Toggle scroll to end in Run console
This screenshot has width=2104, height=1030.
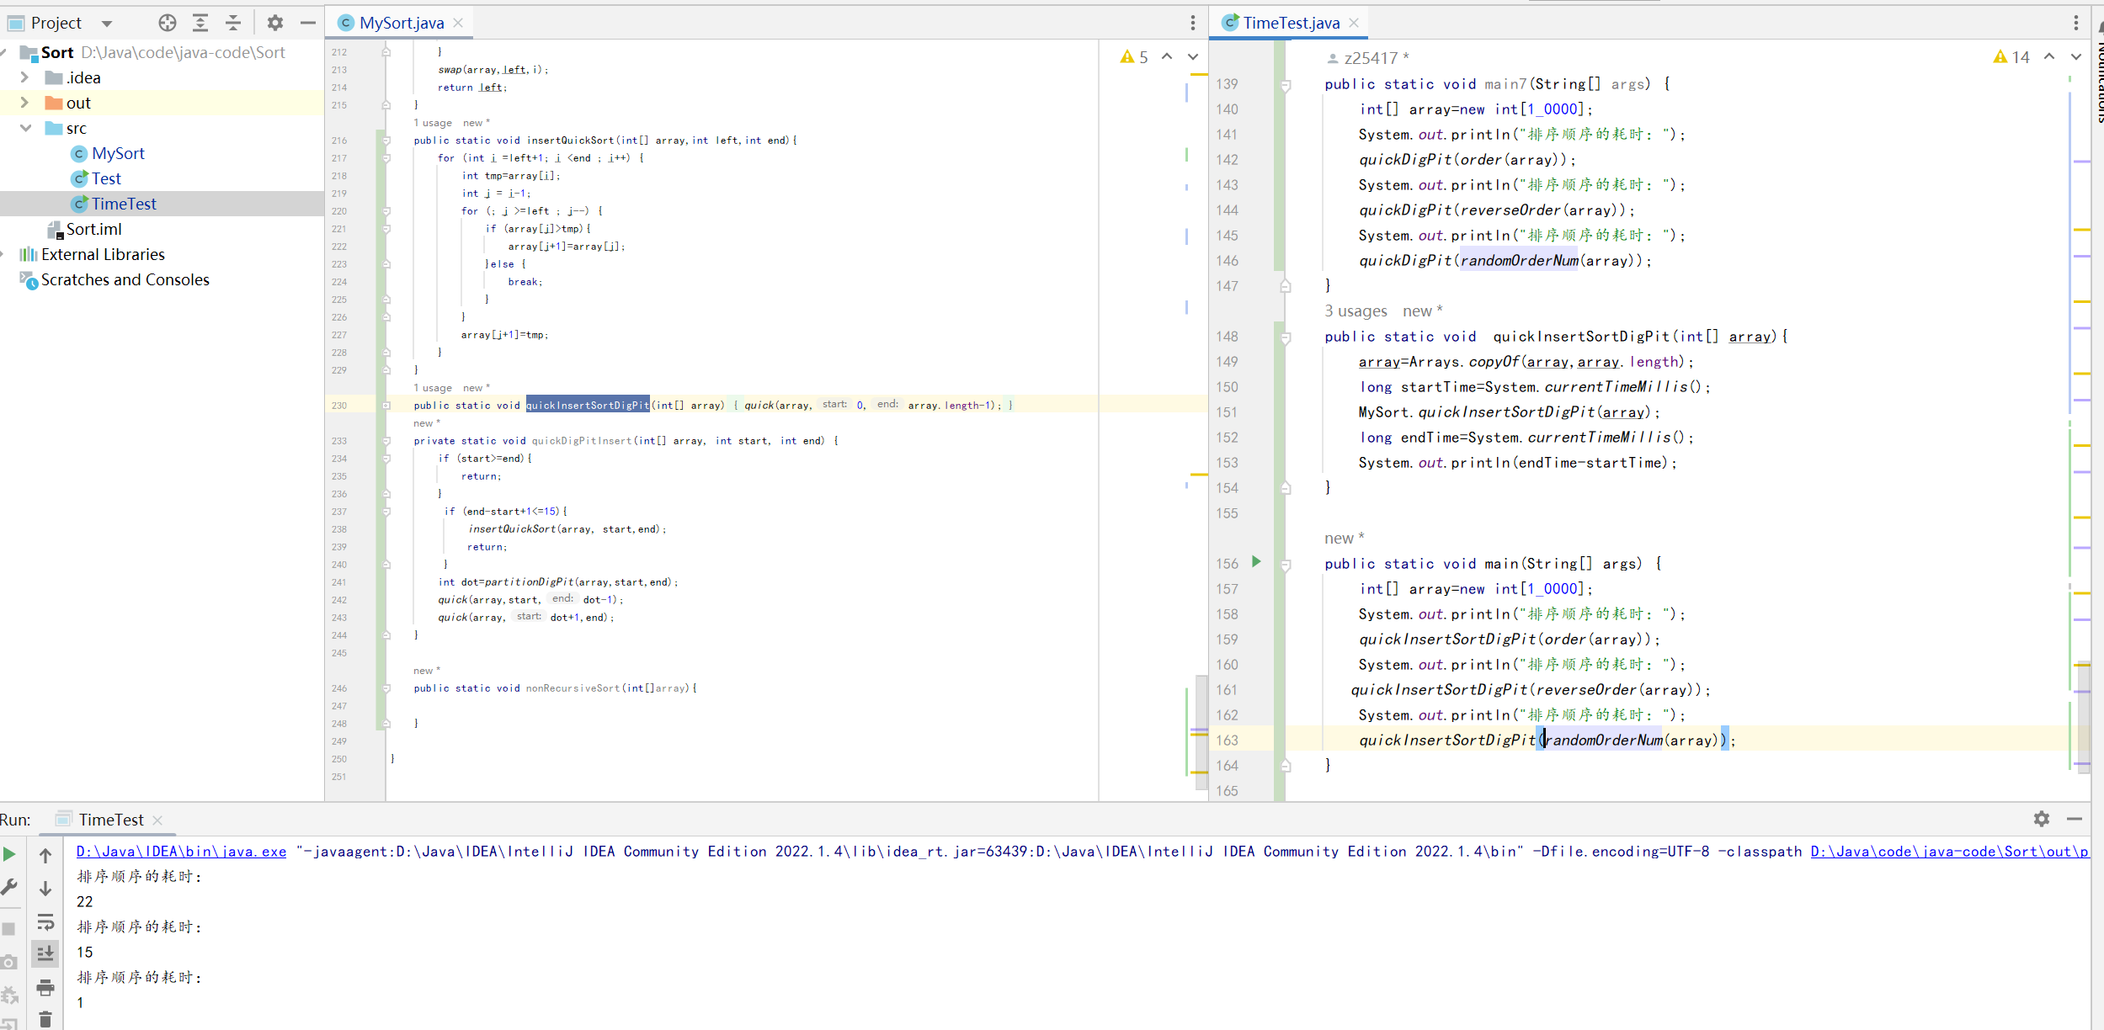pyautogui.click(x=45, y=954)
